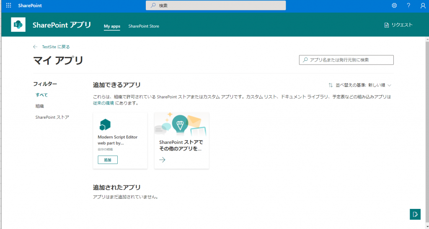Click the アプリ名または発行元別に検索 field

[346, 60]
